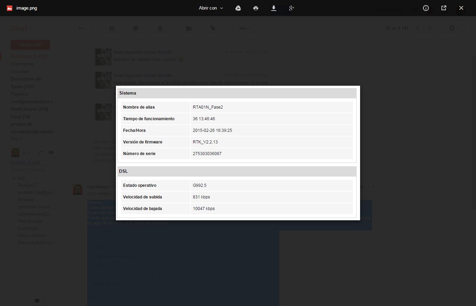The height and width of the screenshot is (306, 476).
Task: Open the 'Abrir con' dropdown
Action: tap(211, 8)
